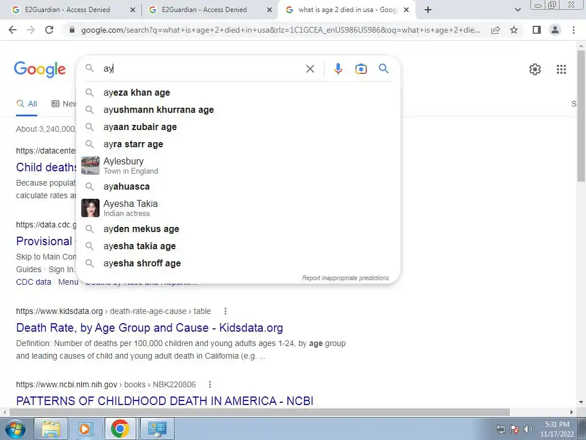Click into the Google search input field
This screenshot has width=586, height=440.
click(x=202, y=69)
